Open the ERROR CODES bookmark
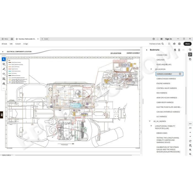Screen dimensions: 193x193 coord(162,133)
